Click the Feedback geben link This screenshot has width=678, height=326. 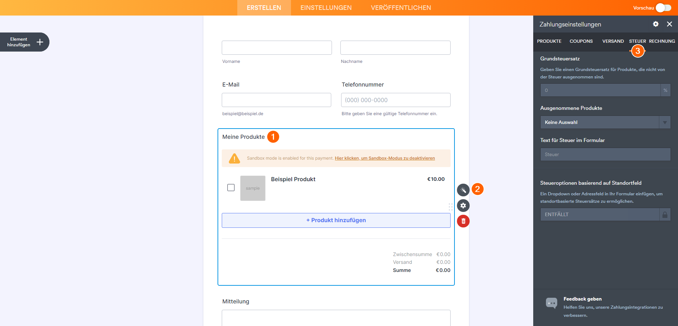pyautogui.click(x=583, y=299)
